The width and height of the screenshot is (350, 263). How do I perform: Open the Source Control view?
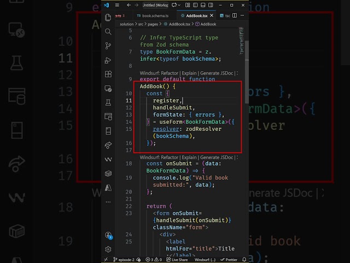tap(108, 45)
